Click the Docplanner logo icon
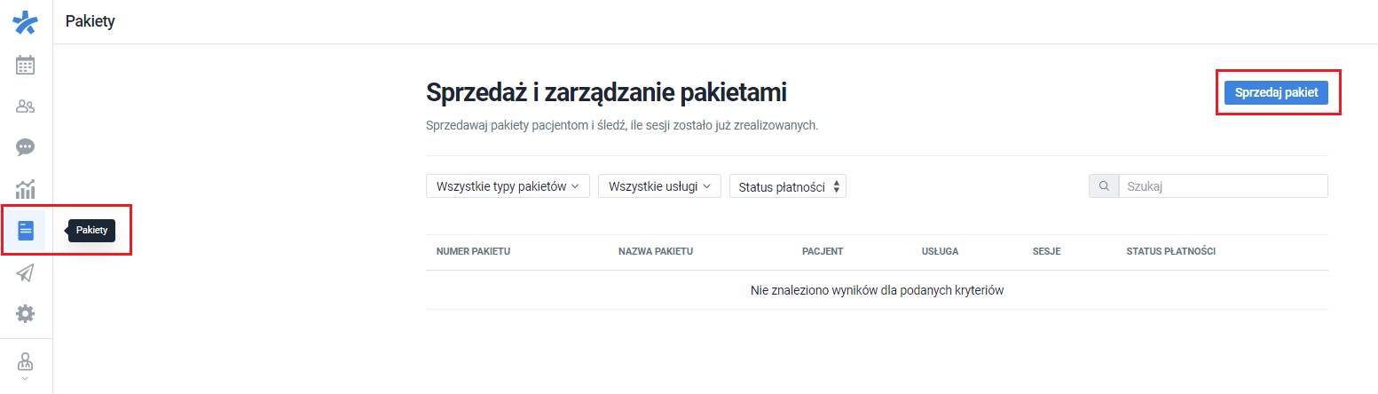The height and width of the screenshot is (394, 1378). click(26, 21)
